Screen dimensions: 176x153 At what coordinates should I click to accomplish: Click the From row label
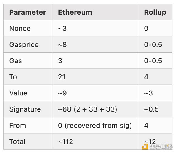coord(18,126)
